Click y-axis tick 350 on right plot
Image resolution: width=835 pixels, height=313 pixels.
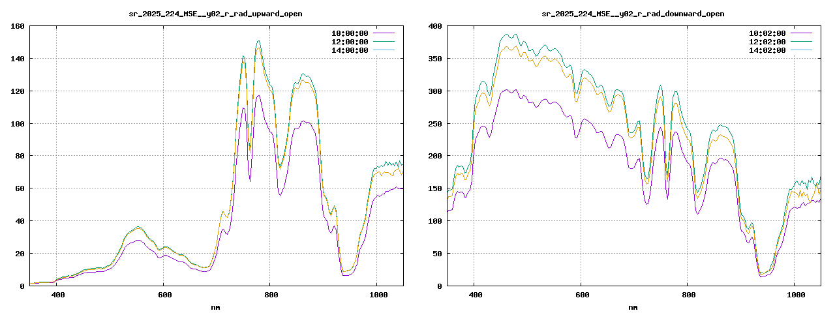435,59
